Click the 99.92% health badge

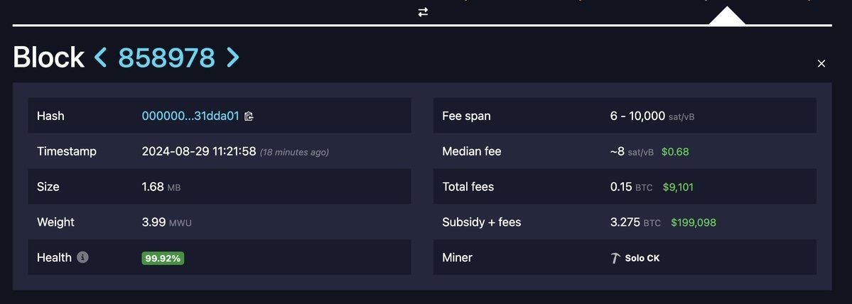coord(163,258)
